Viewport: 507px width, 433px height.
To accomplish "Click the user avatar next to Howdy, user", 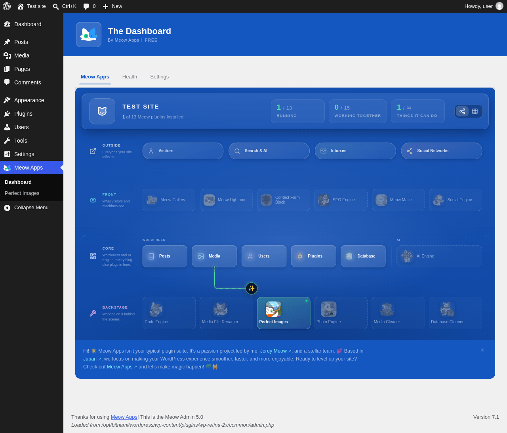I will (x=499, y=6).
